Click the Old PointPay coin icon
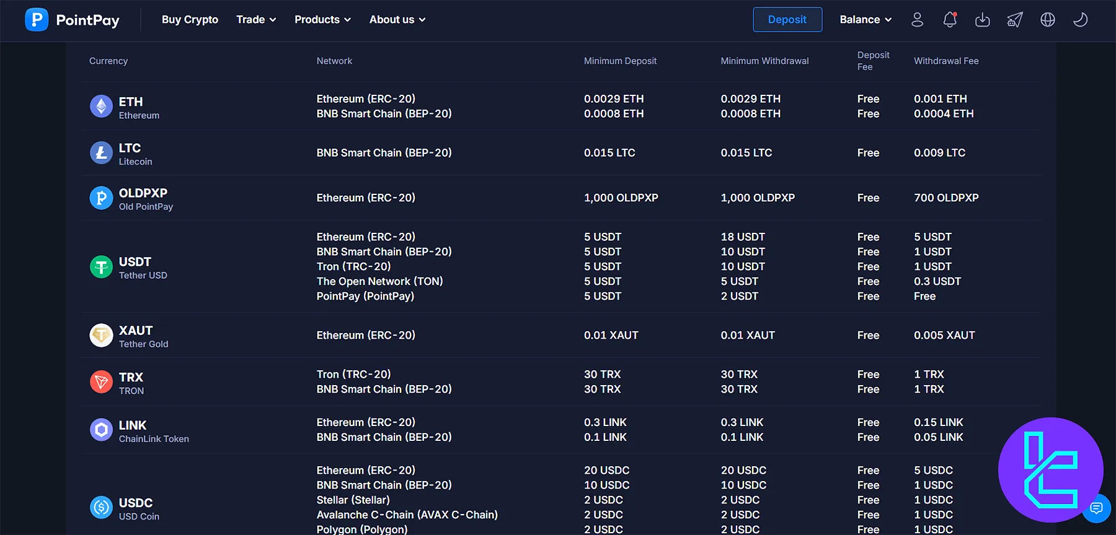 click(101, 198)
